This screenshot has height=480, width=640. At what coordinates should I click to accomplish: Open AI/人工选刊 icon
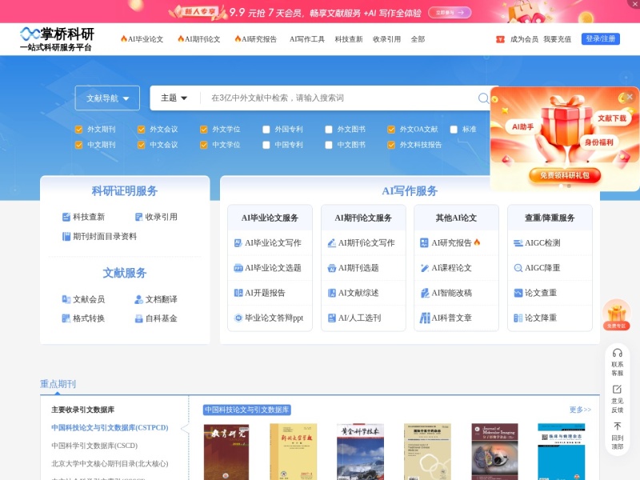(331, 318)
